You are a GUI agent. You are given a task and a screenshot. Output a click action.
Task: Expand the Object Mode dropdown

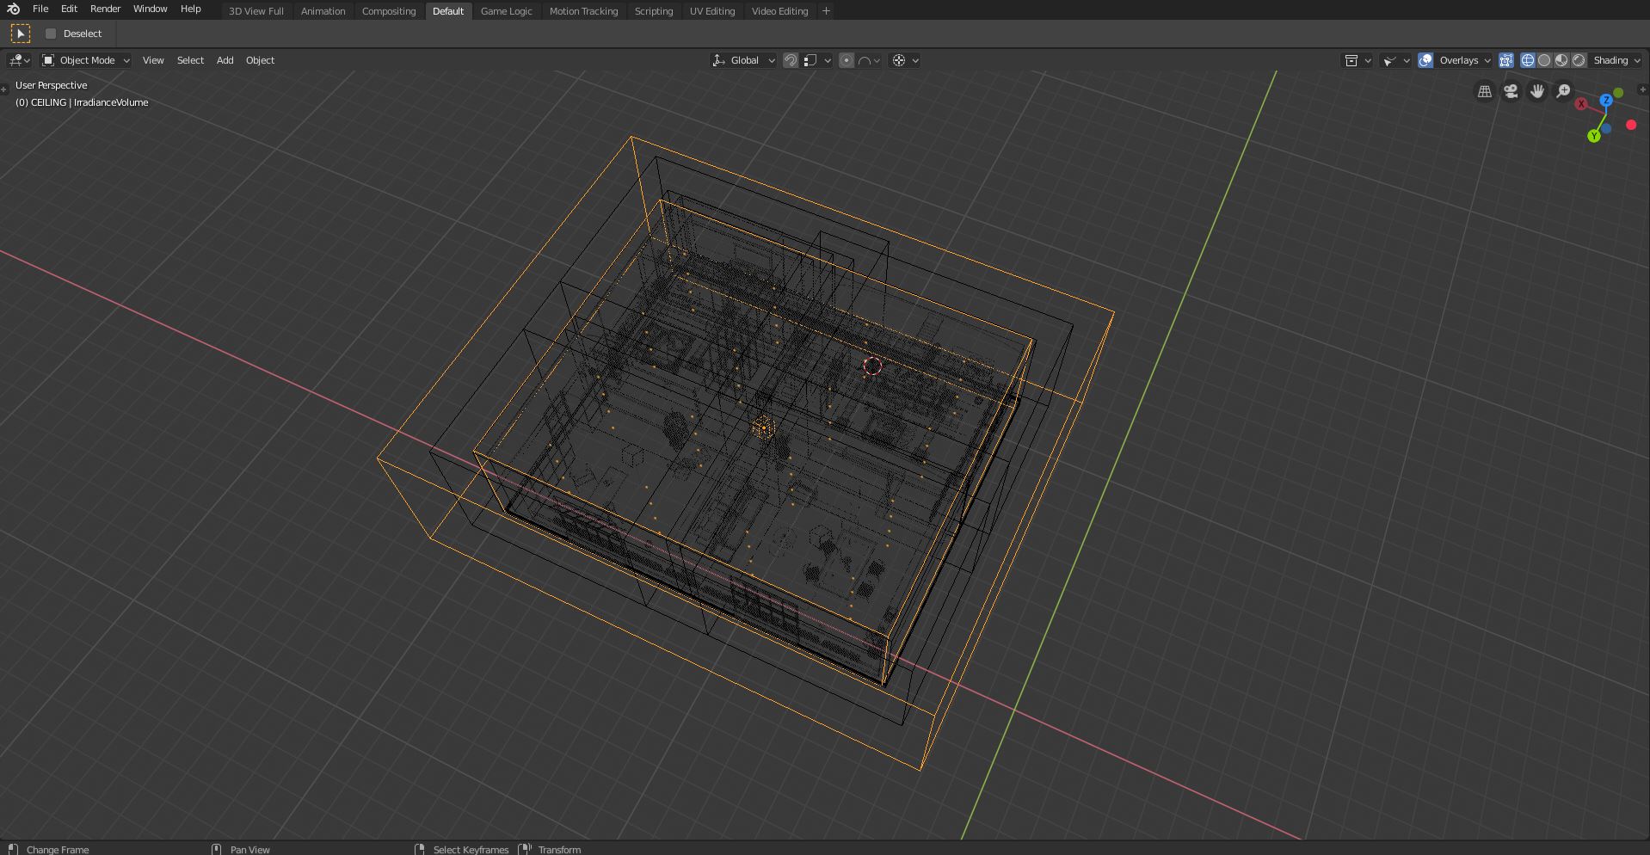(x=86, y=60)
